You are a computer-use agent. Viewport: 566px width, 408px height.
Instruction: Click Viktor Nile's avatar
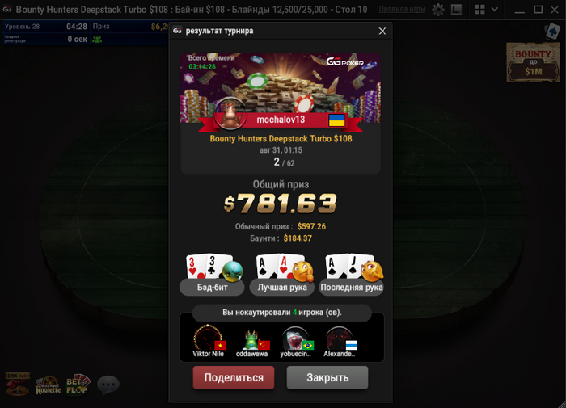point(208,337)
